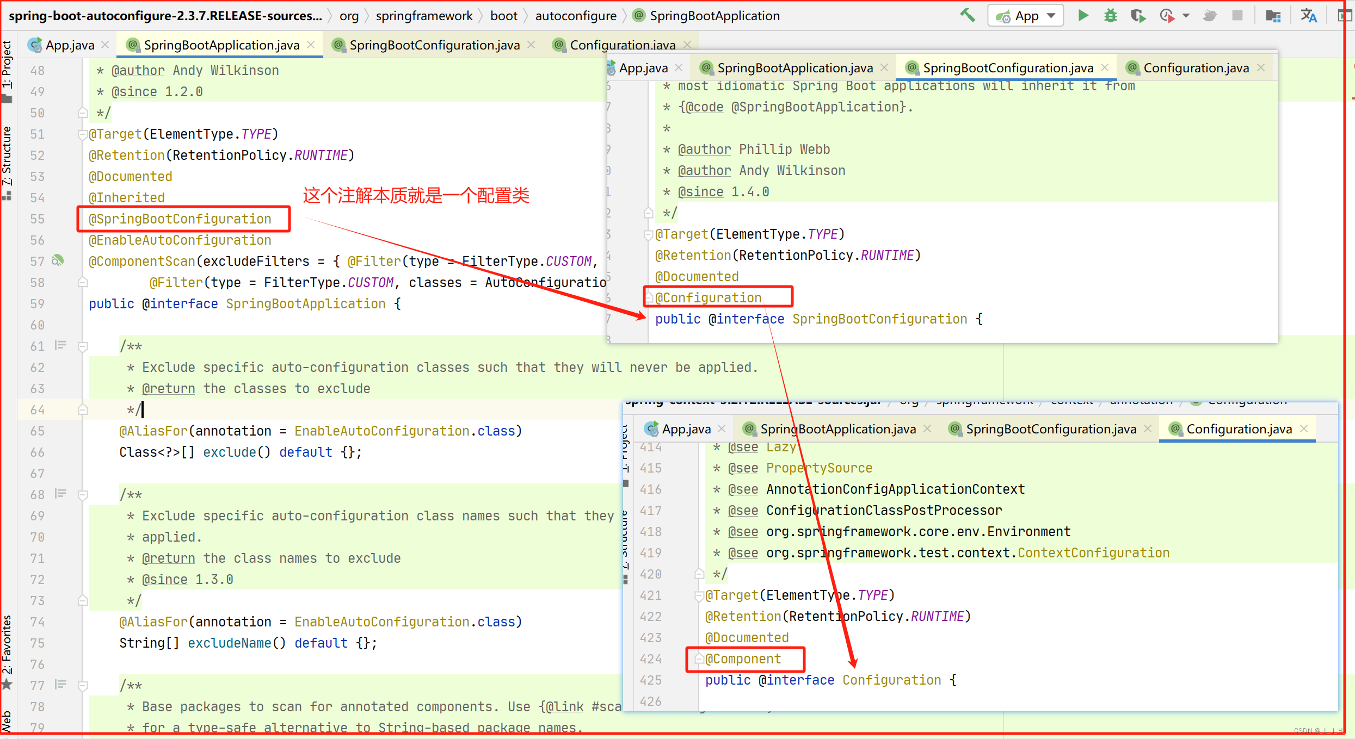1355x739 pixels.
Task: Click @Component annotation in Configuration.java window
Action: [743, 659]
